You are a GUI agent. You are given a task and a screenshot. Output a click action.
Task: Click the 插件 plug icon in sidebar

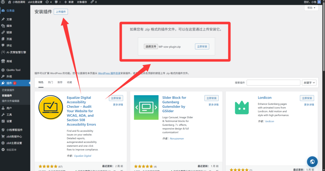(3, 83)
